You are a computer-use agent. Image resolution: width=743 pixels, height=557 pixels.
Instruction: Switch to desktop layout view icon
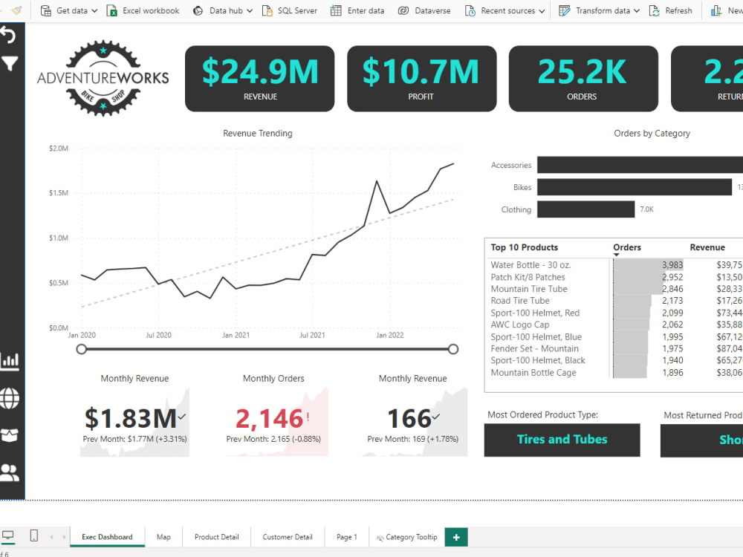8,535
